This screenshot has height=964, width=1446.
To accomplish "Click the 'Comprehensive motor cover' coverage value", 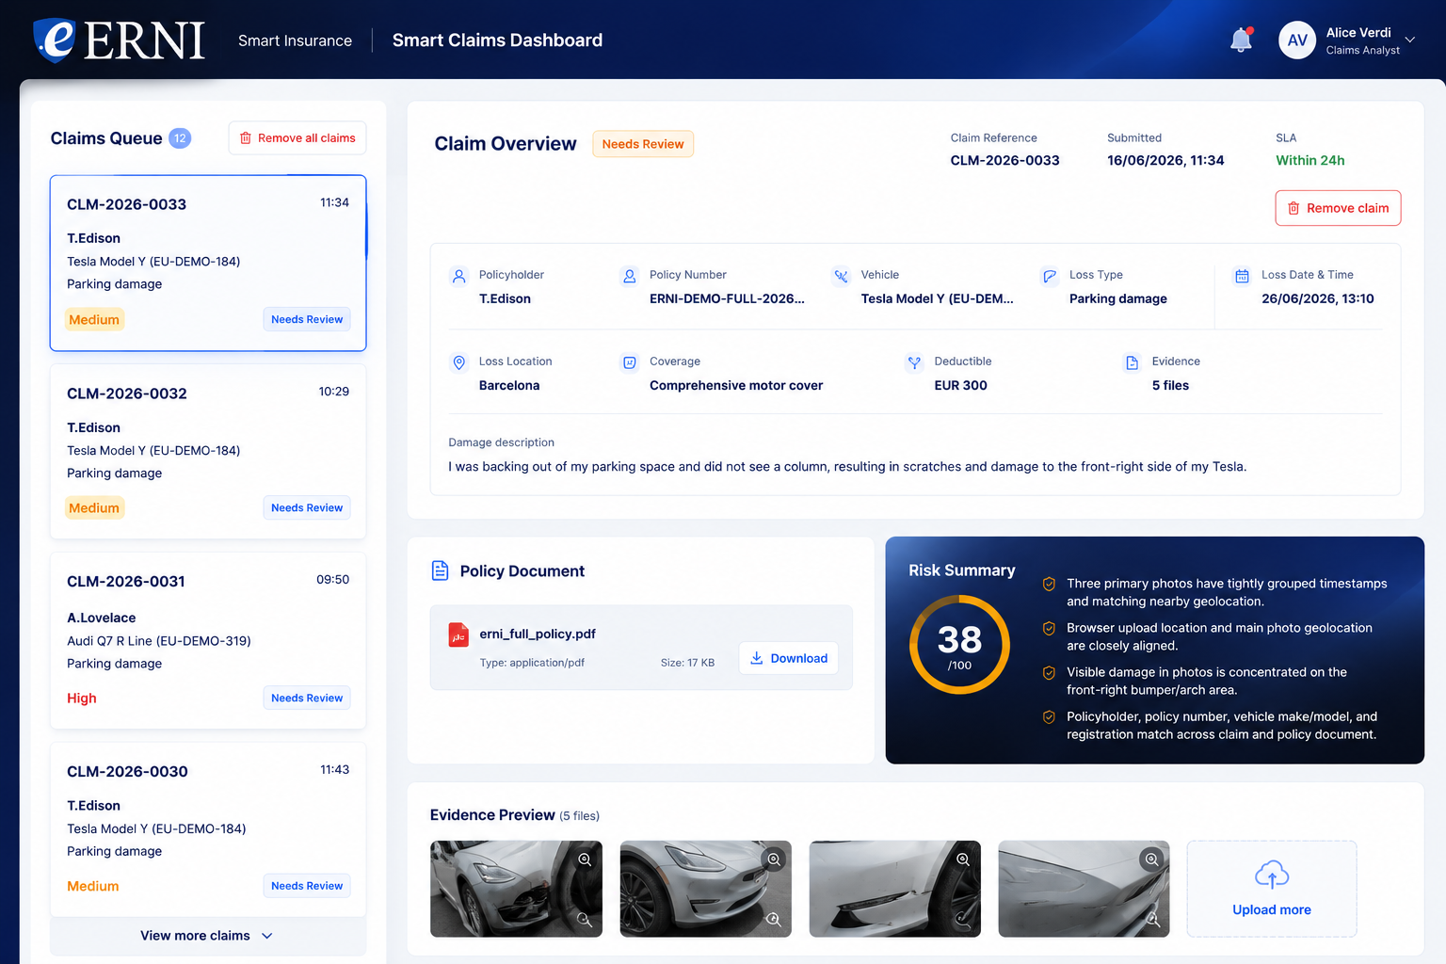I will (736, 386).
